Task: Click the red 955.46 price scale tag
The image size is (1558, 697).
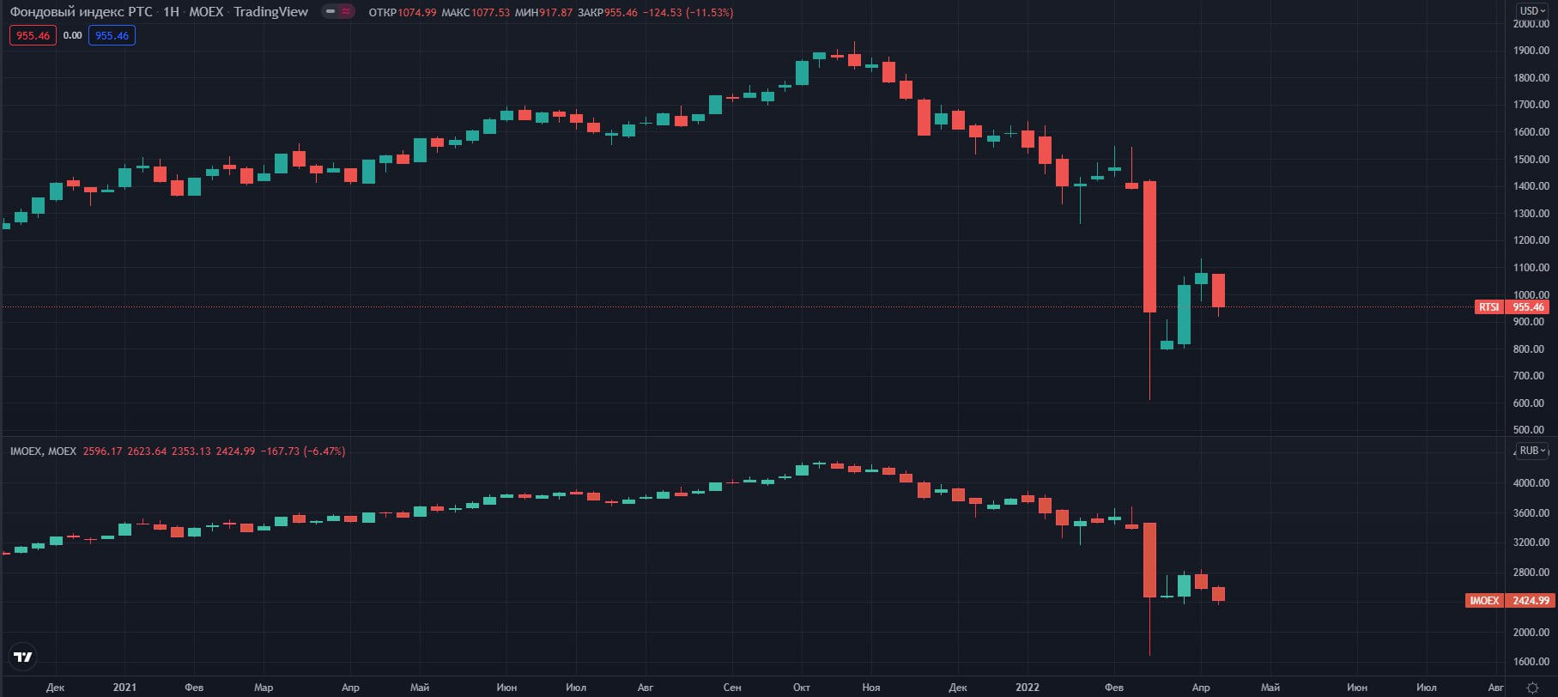Action: pyautogui.click(x=1528, y=306)
